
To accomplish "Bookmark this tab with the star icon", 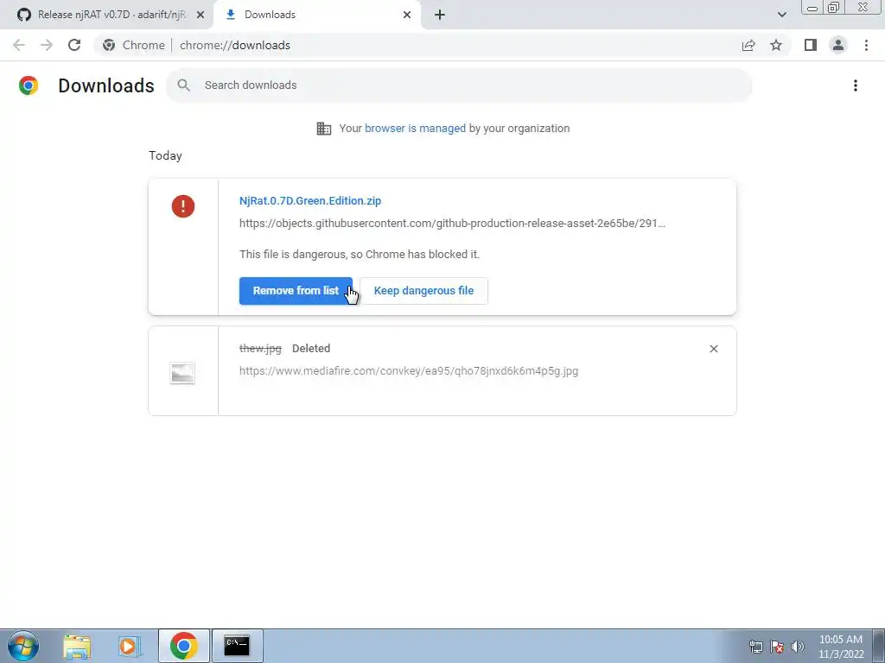I will click(x=776, y=45).
